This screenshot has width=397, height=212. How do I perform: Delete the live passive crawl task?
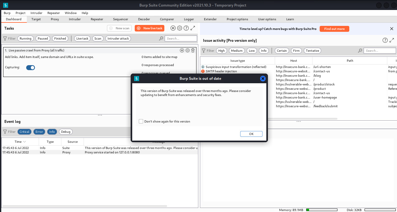pyautogui.click(x=193, y=51)
